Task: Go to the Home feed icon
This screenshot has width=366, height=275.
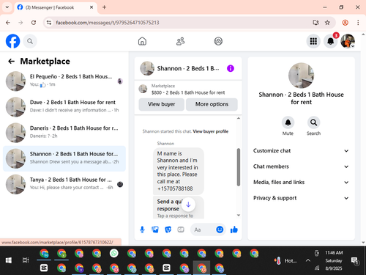Action: pos(142,41)
